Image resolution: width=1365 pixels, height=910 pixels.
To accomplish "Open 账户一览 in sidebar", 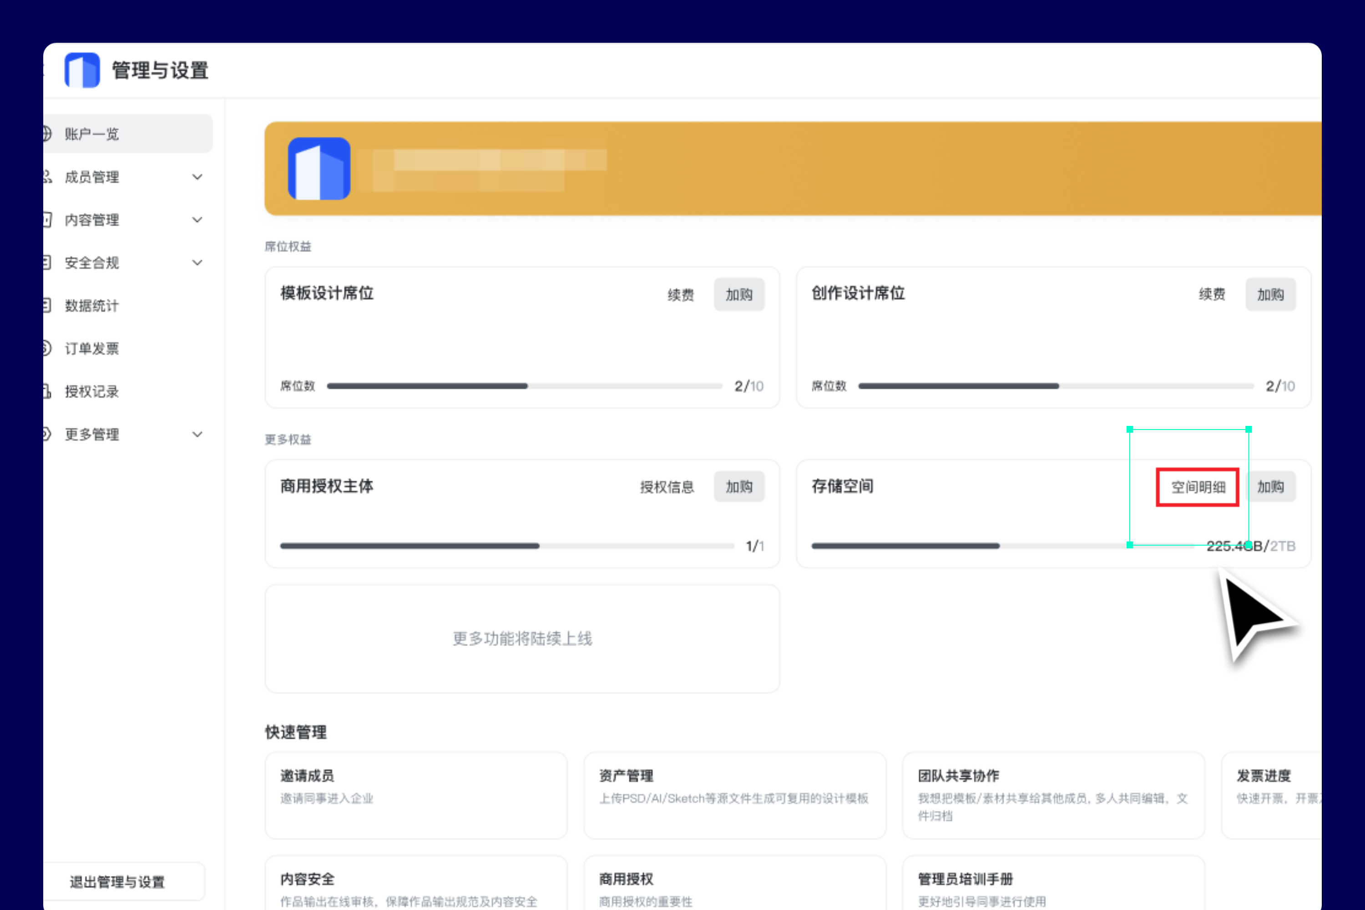I will tap(128, 134).
